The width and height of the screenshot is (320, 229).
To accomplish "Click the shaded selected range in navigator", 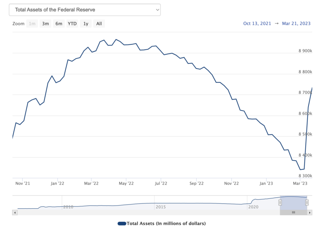I will (x=294, y=203).
